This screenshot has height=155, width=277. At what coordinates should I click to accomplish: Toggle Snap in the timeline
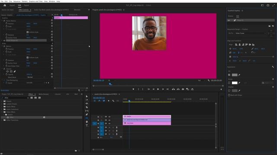click(99, 101)
